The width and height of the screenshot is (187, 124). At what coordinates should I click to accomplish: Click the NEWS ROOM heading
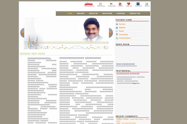pos(122,44)
